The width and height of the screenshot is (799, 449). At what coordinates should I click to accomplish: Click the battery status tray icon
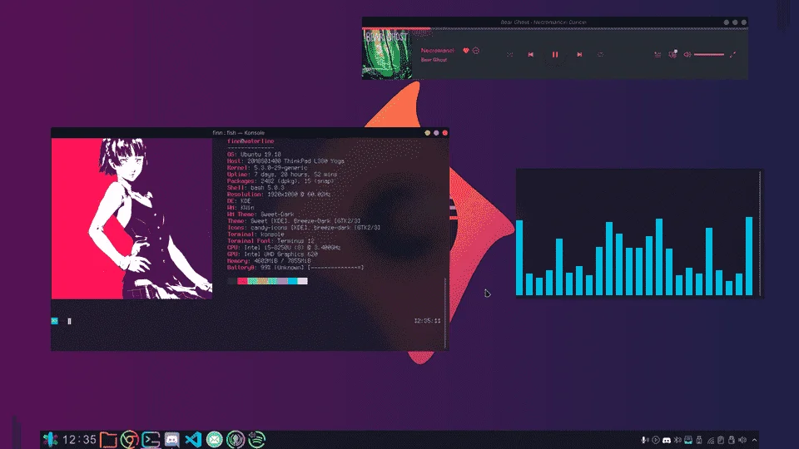pyautogui.click(x=732, y=440)
